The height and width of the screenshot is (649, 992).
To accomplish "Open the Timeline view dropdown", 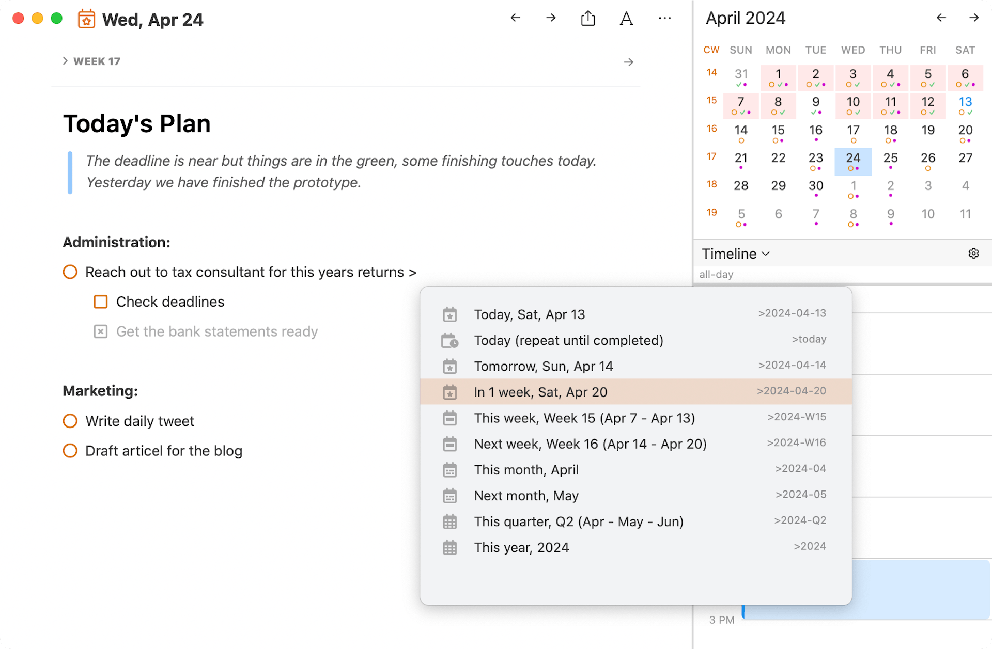I will coord(735,254).
